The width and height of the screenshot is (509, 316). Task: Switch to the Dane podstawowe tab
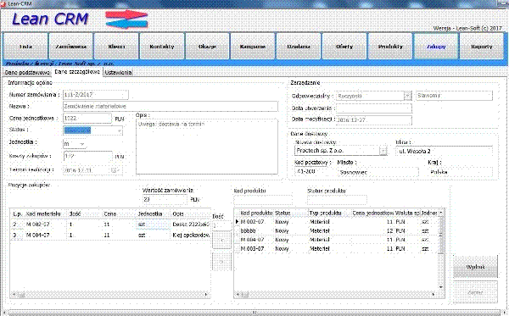pos(27,73)
